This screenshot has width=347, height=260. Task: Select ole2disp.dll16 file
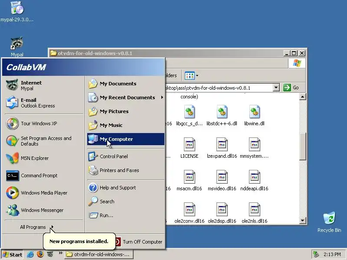222,213
